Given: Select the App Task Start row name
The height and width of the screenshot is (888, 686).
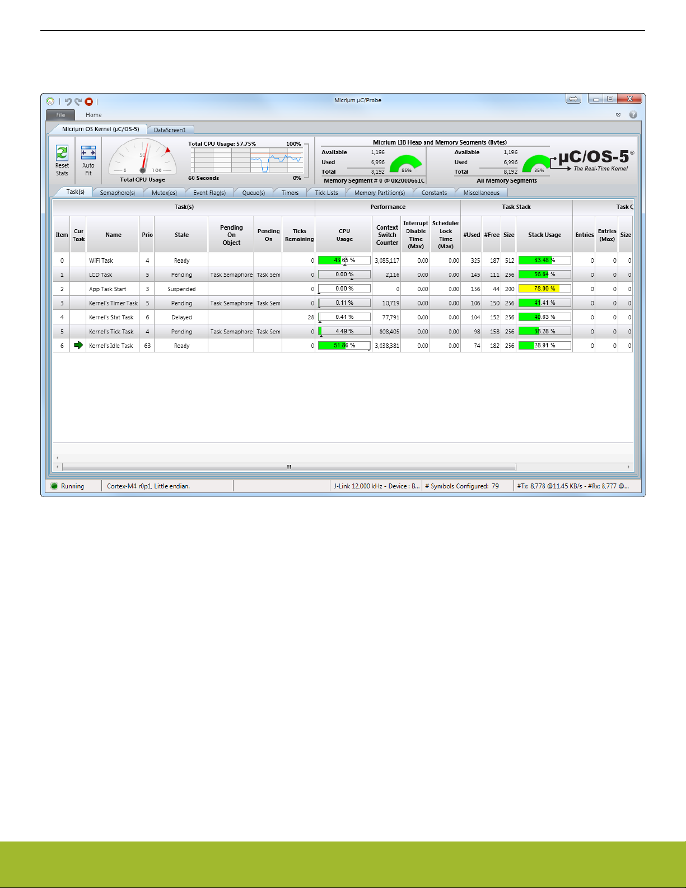Looking at the screenshot, I should pos(108,289).
